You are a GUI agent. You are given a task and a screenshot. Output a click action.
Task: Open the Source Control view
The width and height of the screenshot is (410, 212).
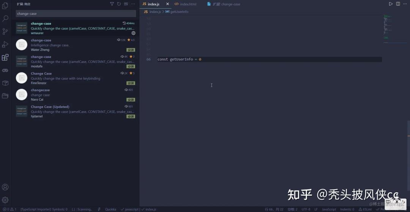pyautogui.click(x=5, y=31)
